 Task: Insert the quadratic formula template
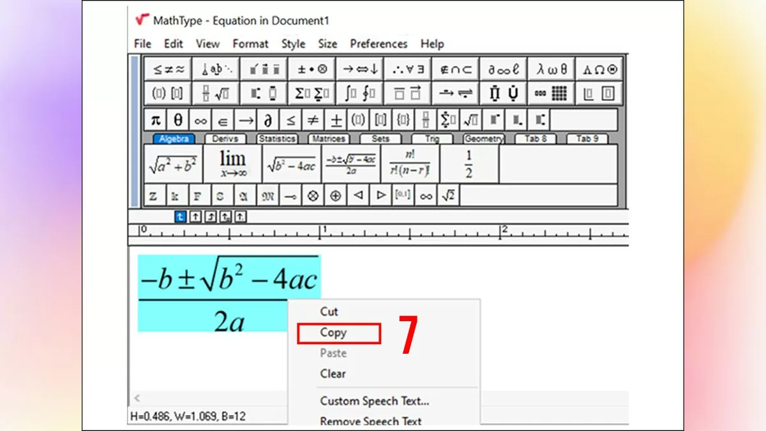350,162
